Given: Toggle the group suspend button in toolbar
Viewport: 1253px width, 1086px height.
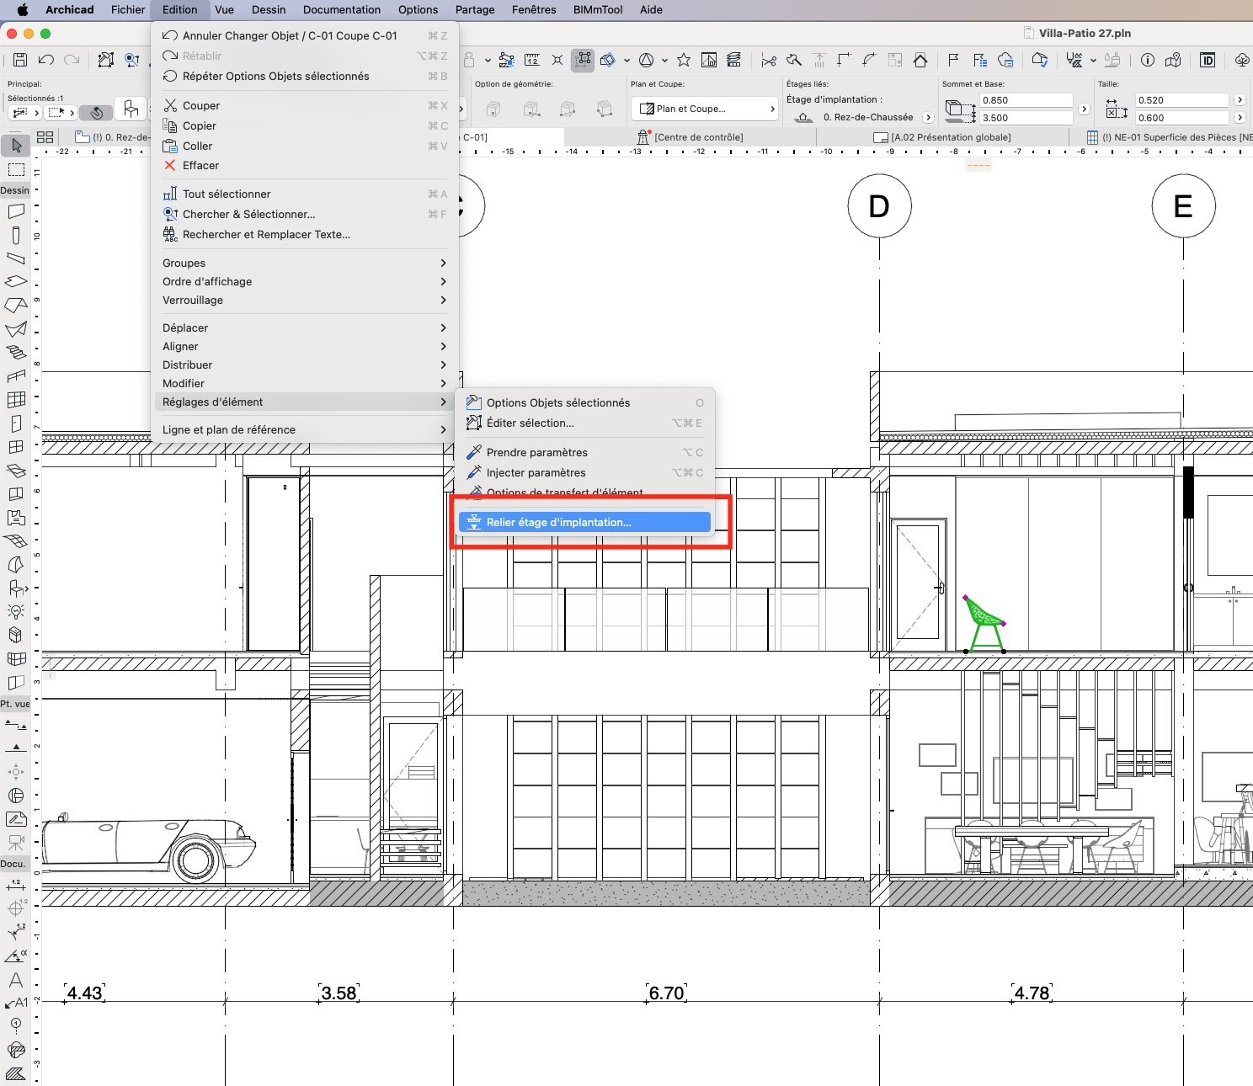Looking at the screenshot, I should [583, 60].
